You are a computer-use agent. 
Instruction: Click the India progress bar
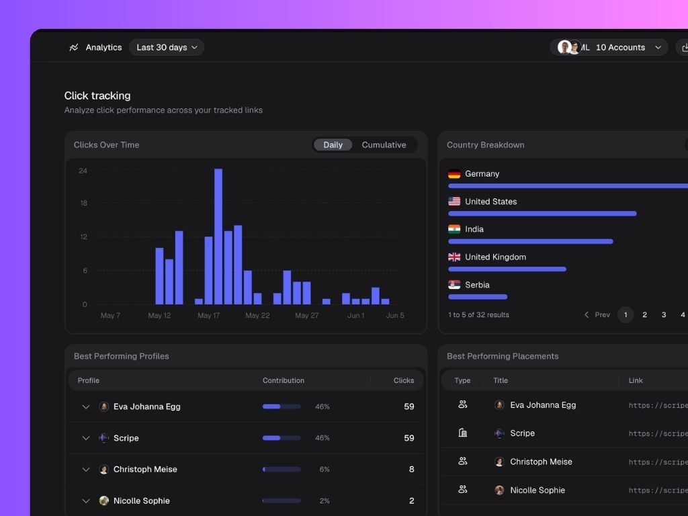531,241
